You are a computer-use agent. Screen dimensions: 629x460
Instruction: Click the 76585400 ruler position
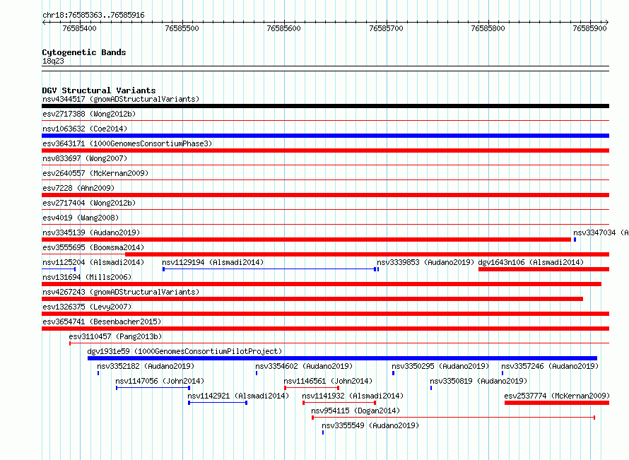(79, 28)
